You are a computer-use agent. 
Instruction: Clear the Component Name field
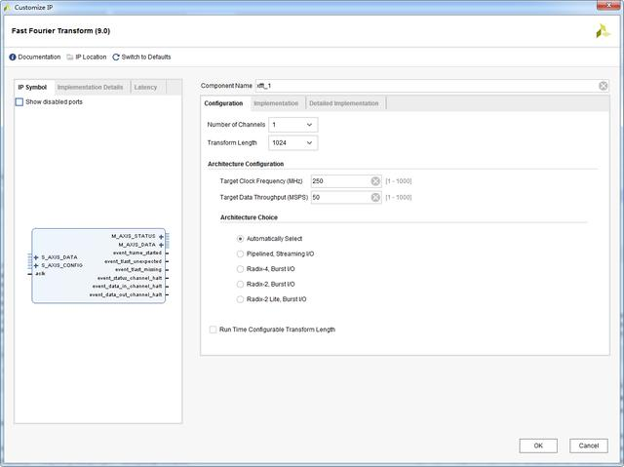coord(604,86)
